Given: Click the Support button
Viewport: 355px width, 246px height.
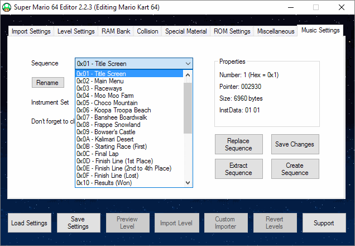Looking at the screenshot, I should [x=324, y=223].
